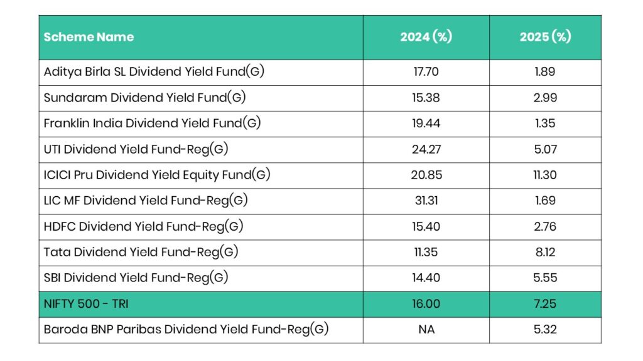Click the Scheme Name column header
Image resolution: width=643 pixels, height=361 pixels.
point(89,37)
